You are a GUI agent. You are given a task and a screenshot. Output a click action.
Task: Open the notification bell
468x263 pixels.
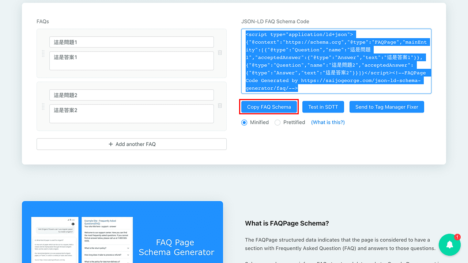coord(449,245)
